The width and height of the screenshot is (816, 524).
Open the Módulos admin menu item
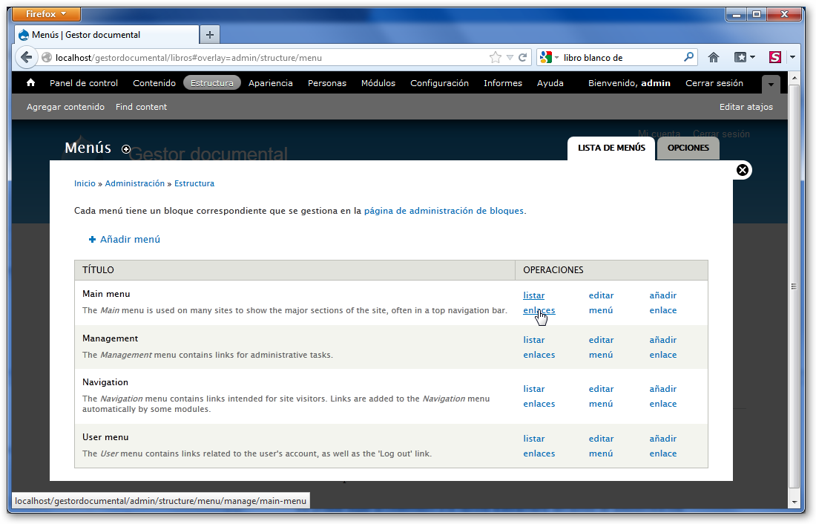pyautogui.click(x=378, y=83)
